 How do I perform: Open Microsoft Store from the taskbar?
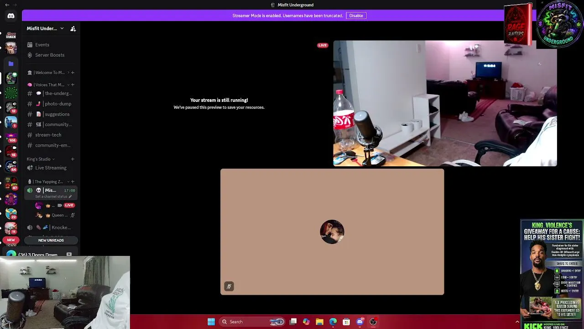346,322
